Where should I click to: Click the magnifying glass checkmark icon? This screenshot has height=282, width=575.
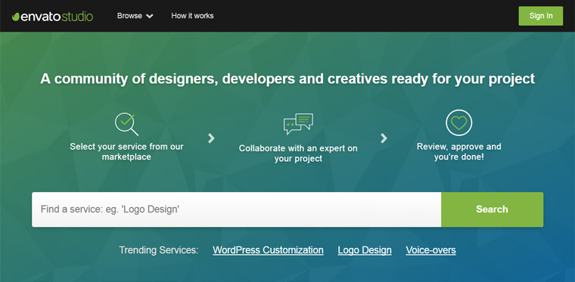point(126,124)
